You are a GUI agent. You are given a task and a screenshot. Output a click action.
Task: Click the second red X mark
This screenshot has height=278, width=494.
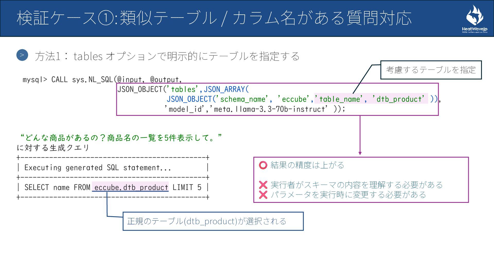(x=263, y=195)
